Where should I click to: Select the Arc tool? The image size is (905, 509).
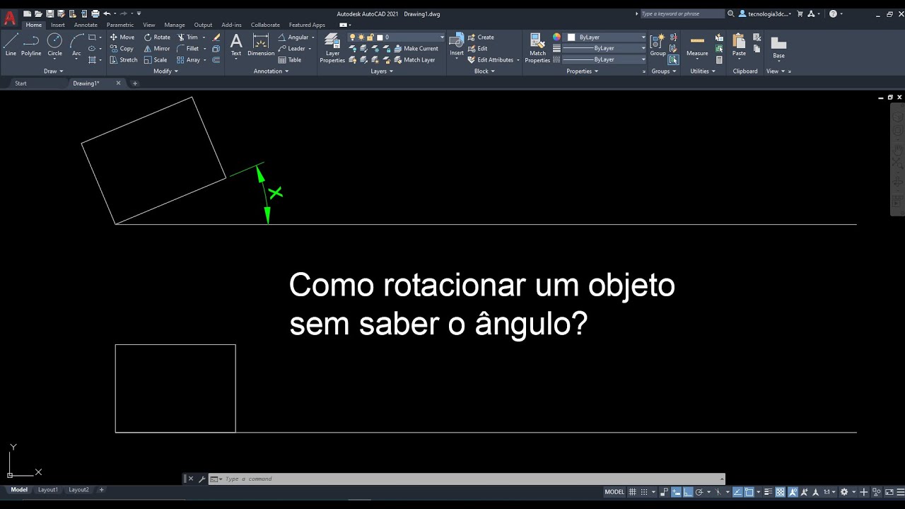(76, 45)
